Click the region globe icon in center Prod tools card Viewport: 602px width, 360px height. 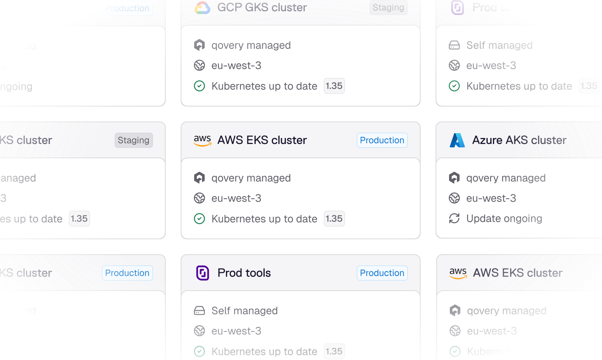[199, 331]
